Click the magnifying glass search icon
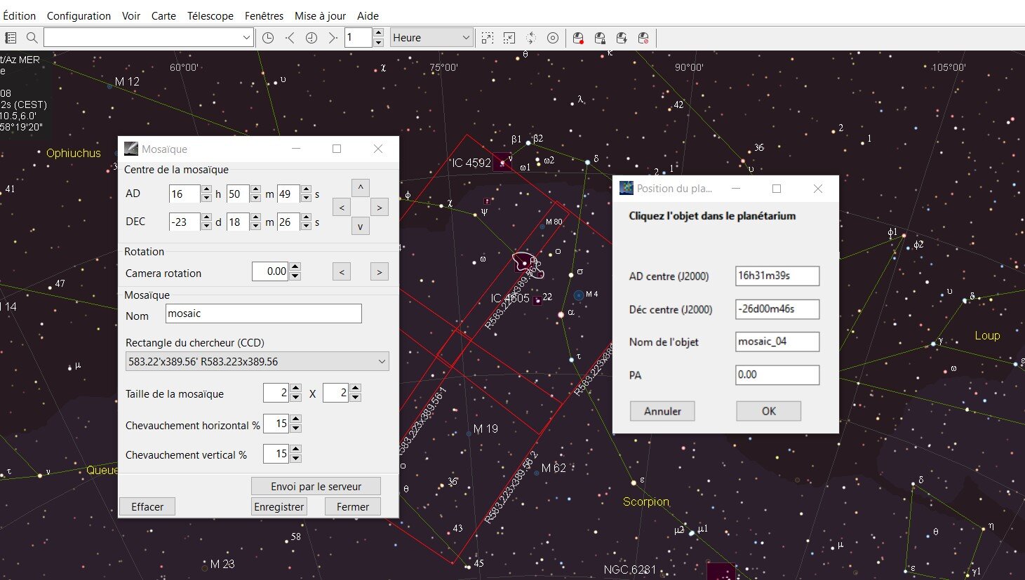This screenshot has width=1025, height=580. pos(32,38)
